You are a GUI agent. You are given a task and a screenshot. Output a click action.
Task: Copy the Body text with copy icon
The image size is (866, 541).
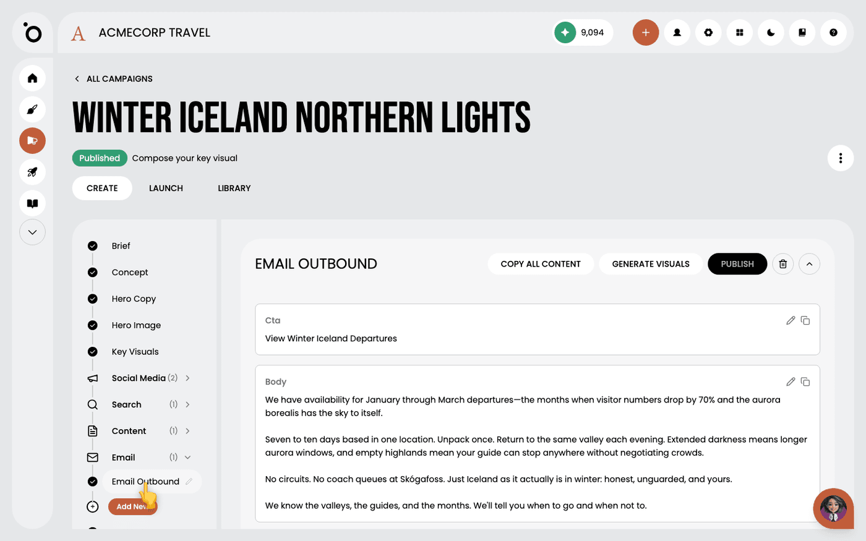coord(805,381)
